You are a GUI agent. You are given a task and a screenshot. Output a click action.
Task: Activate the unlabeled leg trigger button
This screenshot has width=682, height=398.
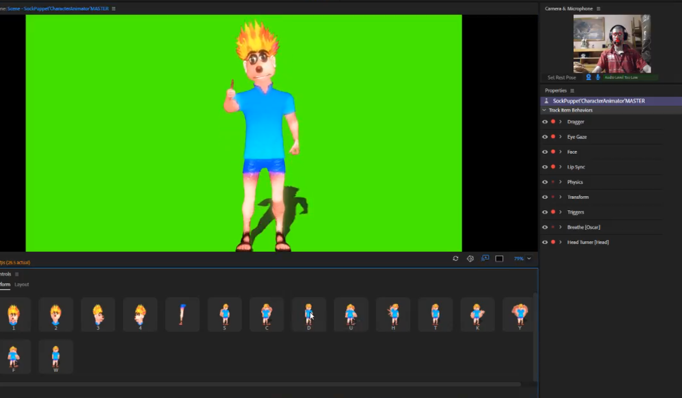[182, 315]
